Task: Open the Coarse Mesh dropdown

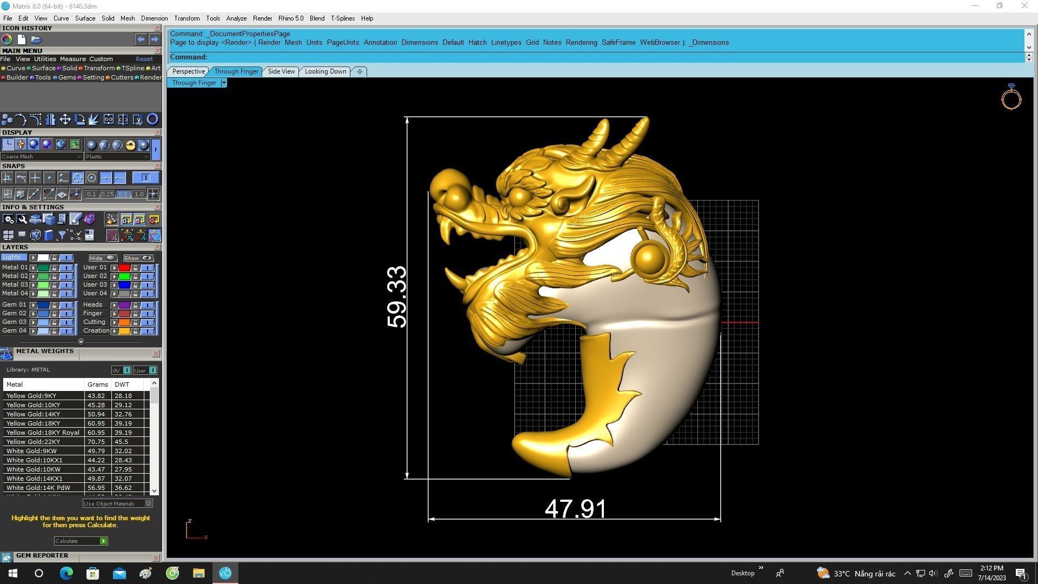Action: point(41,157)
